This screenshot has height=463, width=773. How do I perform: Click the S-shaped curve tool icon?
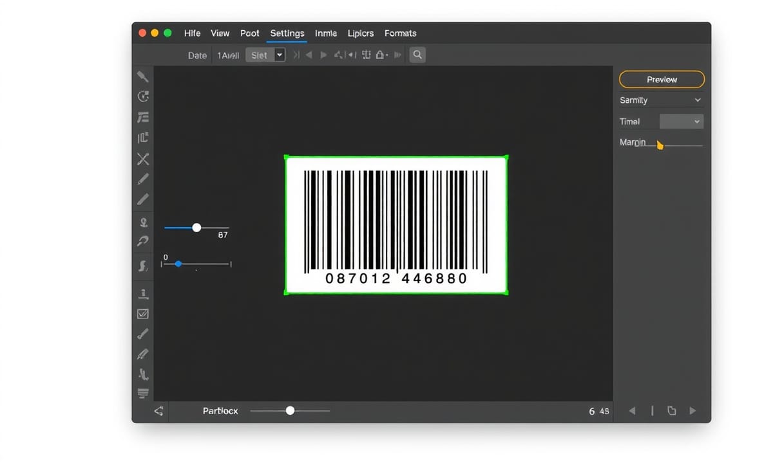pyautogui.click(x=143, y=265)
